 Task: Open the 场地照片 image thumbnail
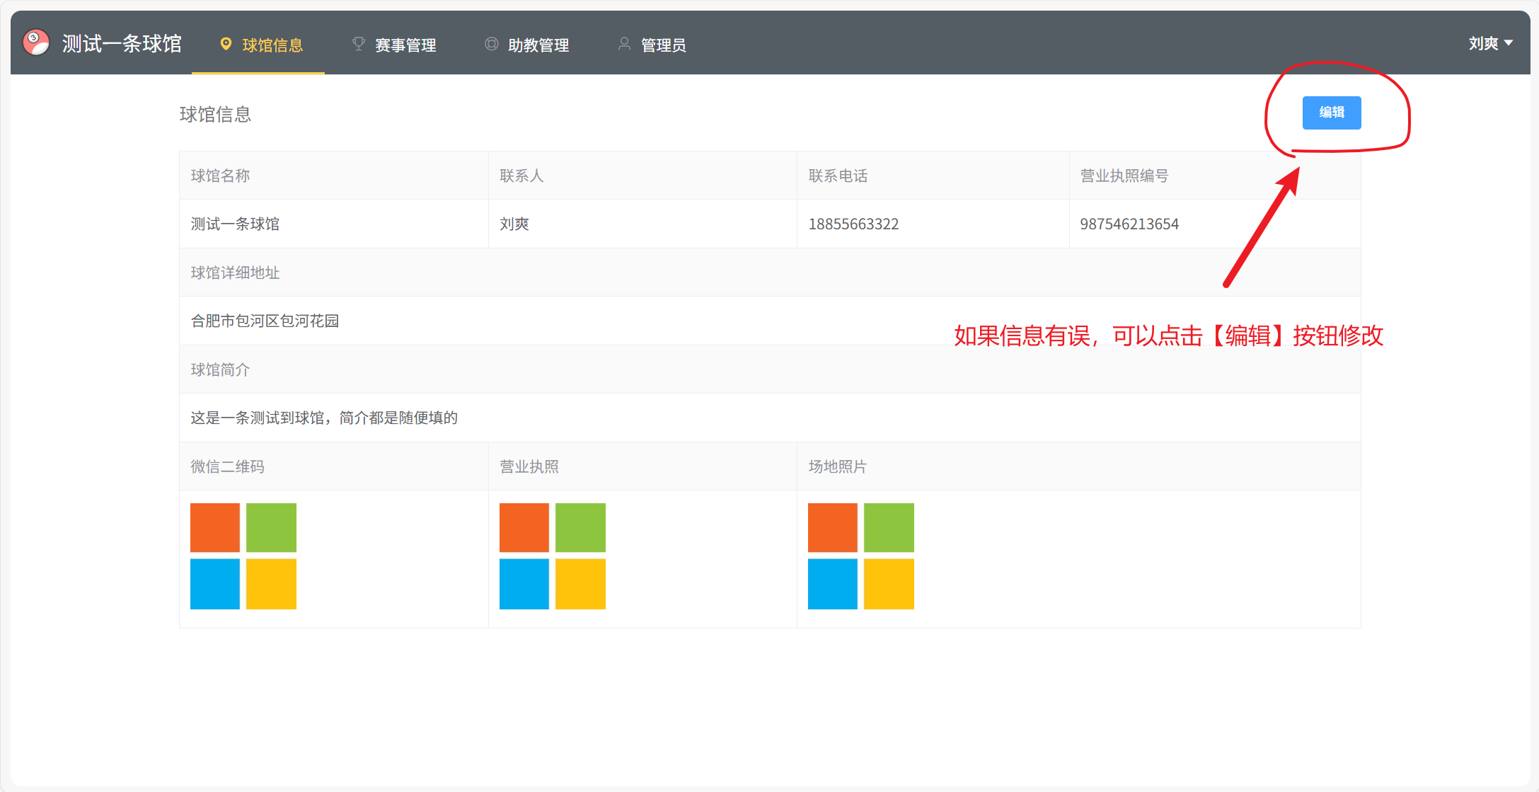(861, 556)
